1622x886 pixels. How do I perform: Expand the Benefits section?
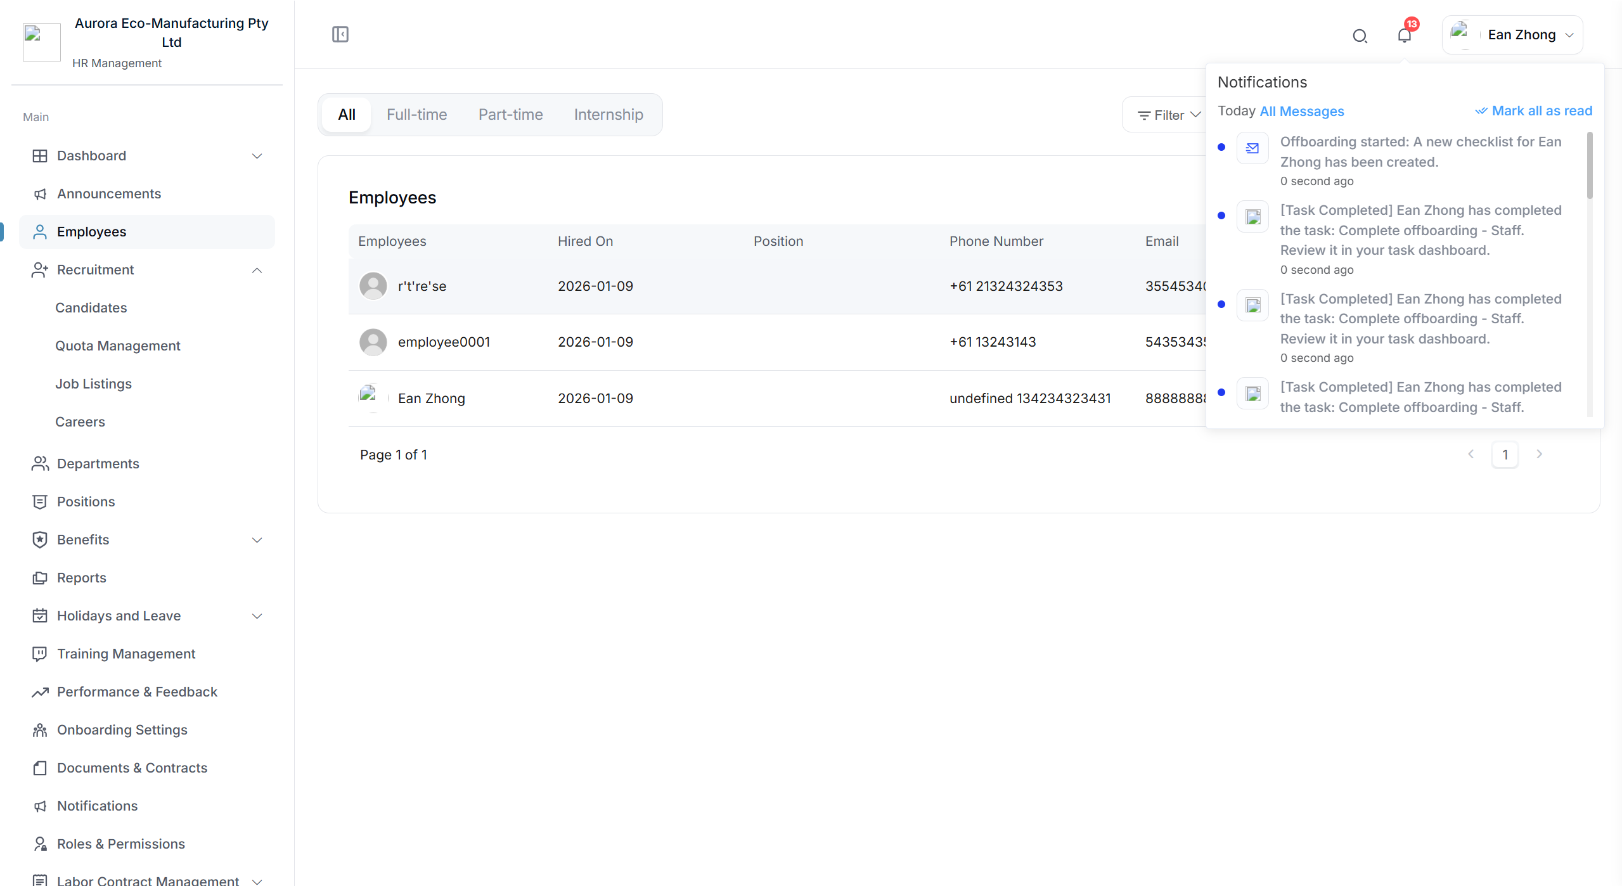click(257, 540)
